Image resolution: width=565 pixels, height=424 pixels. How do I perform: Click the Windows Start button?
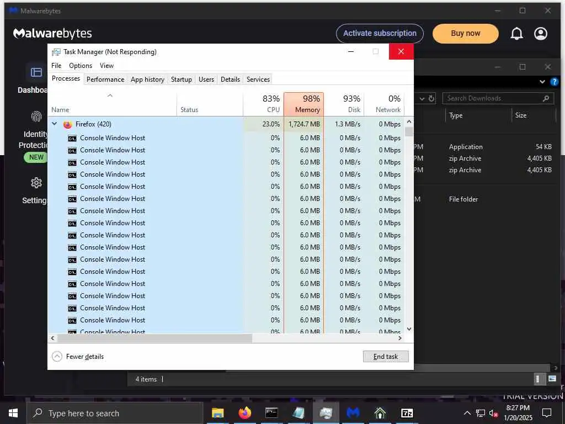coord(13,413)
